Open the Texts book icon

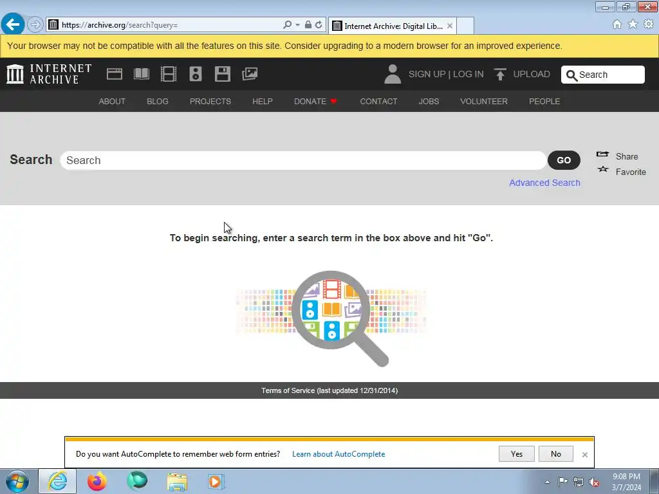pyautogui.click(x=141, y=74)
